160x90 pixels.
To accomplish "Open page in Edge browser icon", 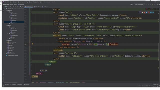I will tap(153, 12).
